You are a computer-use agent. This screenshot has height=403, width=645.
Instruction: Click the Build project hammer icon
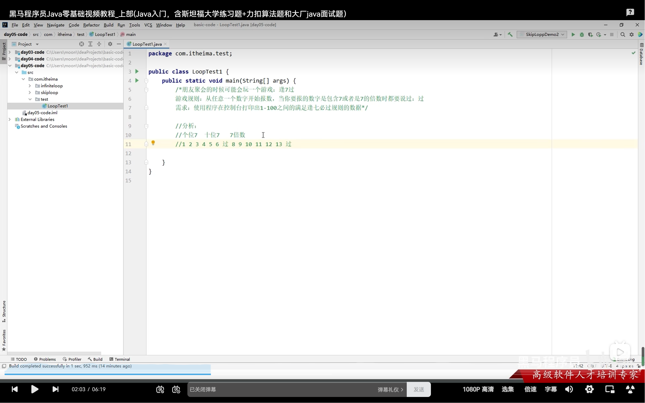pos(510,34)
